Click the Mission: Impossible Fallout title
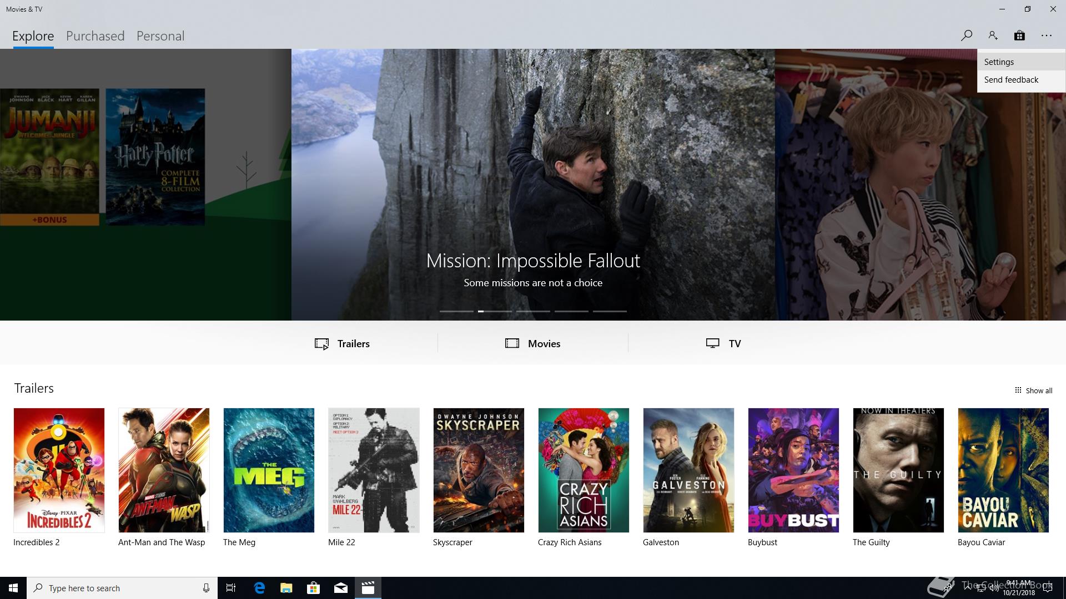1066x599 pixels. pyautogui.click(x=533, y=261)
